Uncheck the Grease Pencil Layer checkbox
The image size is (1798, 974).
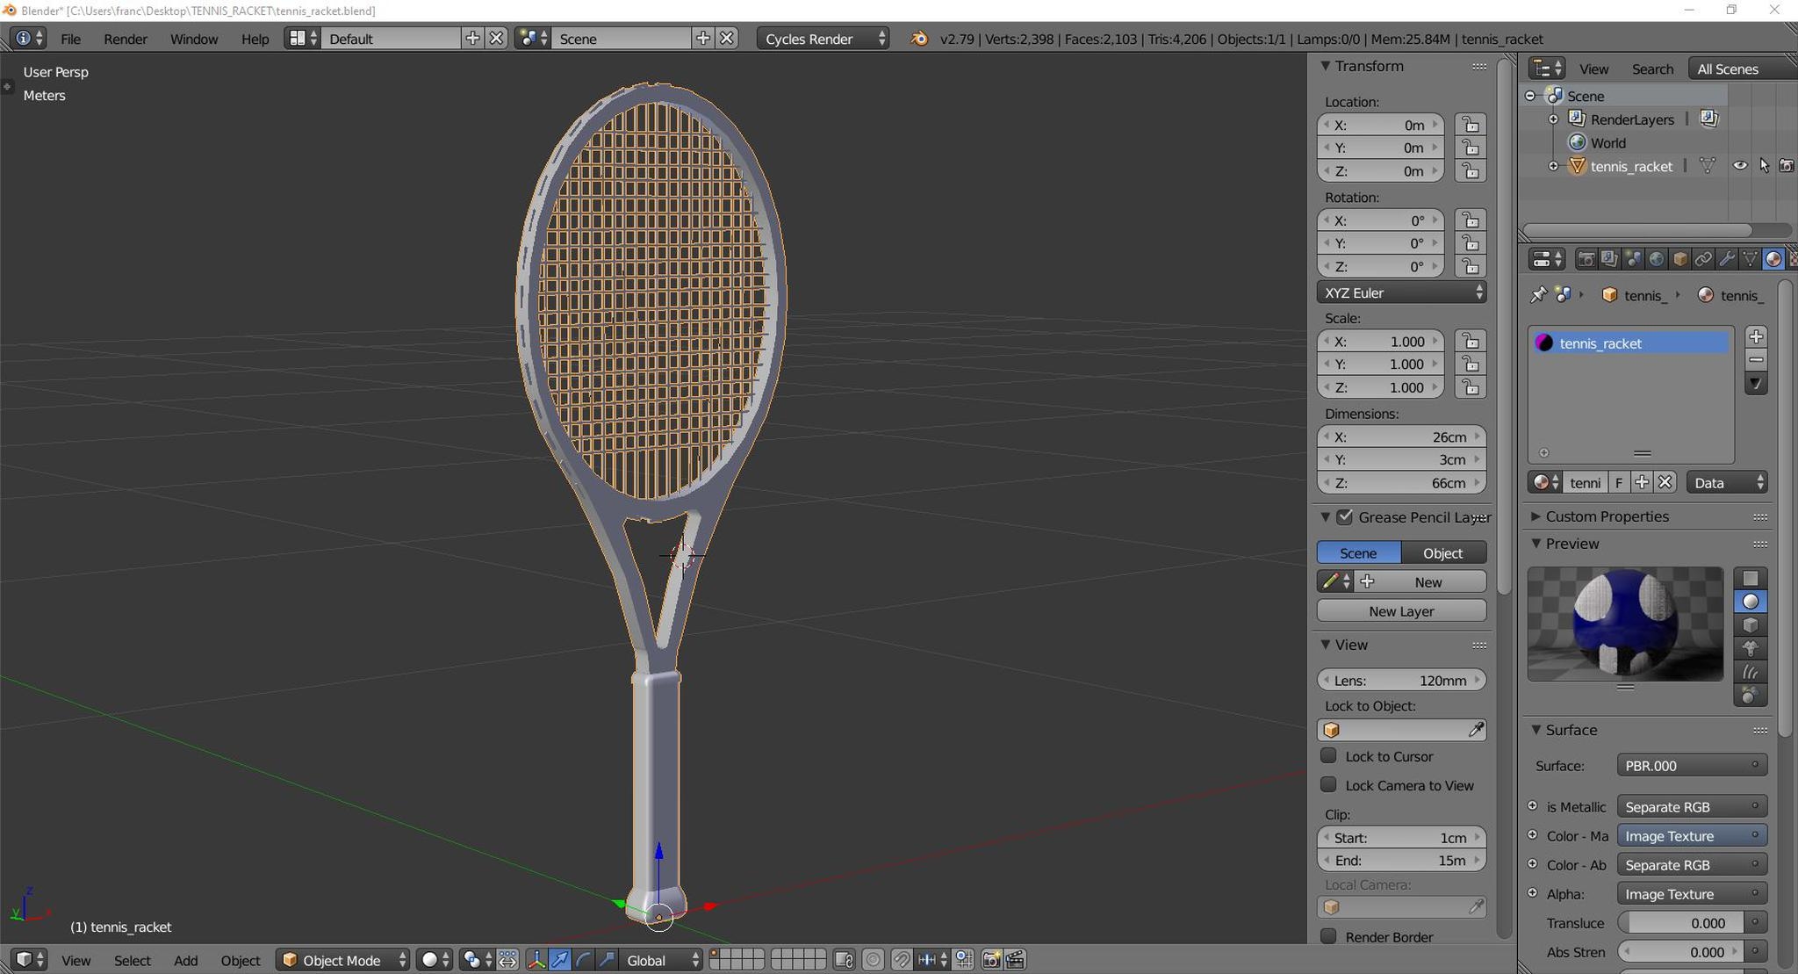pos(1346,517)
